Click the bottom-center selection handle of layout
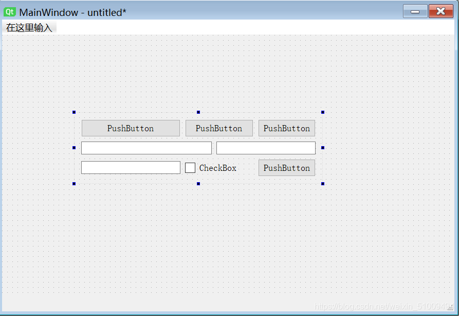459x316 pixels. (x=198, y=184)
